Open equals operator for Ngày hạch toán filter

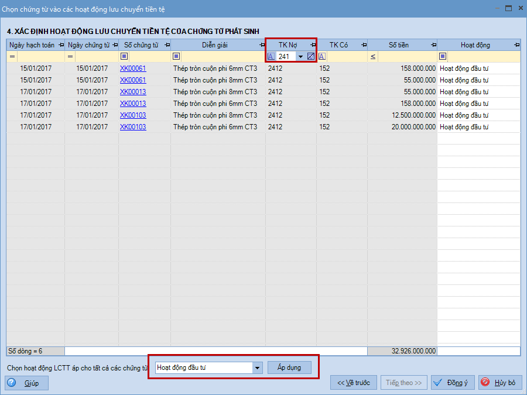pyautogui.click(x=12, y=57)
